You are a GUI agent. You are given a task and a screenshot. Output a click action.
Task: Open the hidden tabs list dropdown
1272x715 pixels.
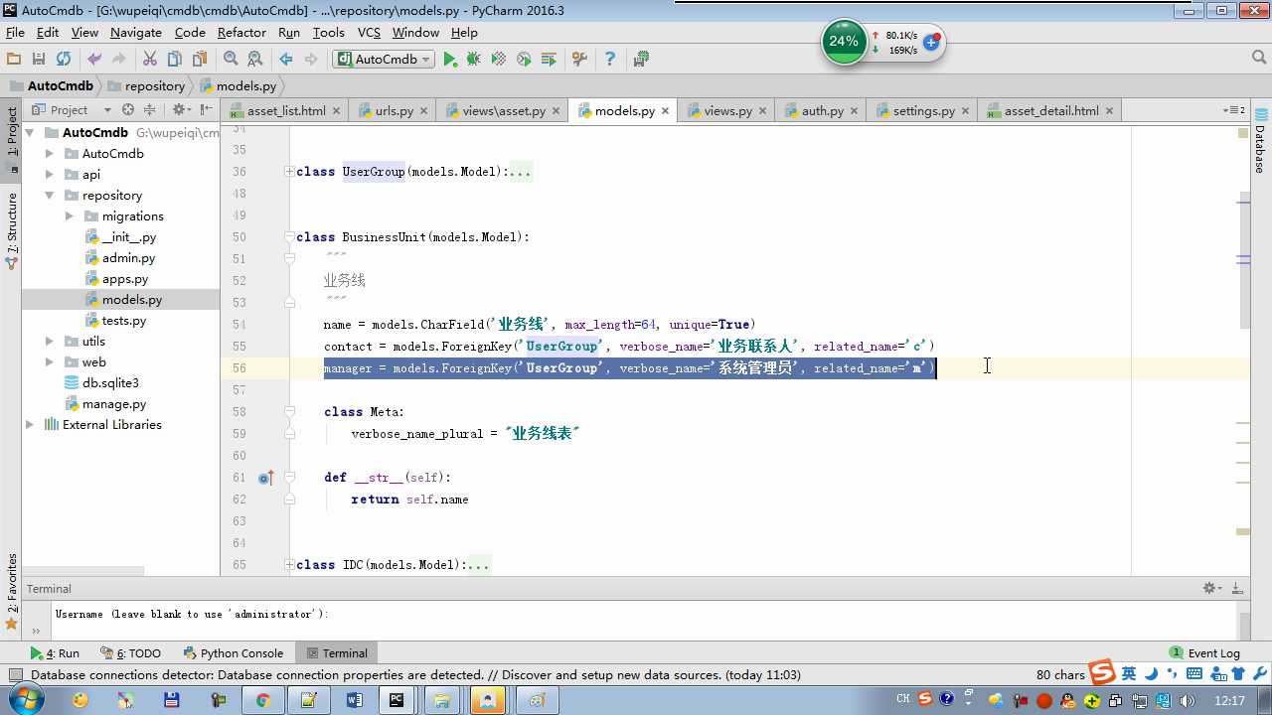(1233, 110)
